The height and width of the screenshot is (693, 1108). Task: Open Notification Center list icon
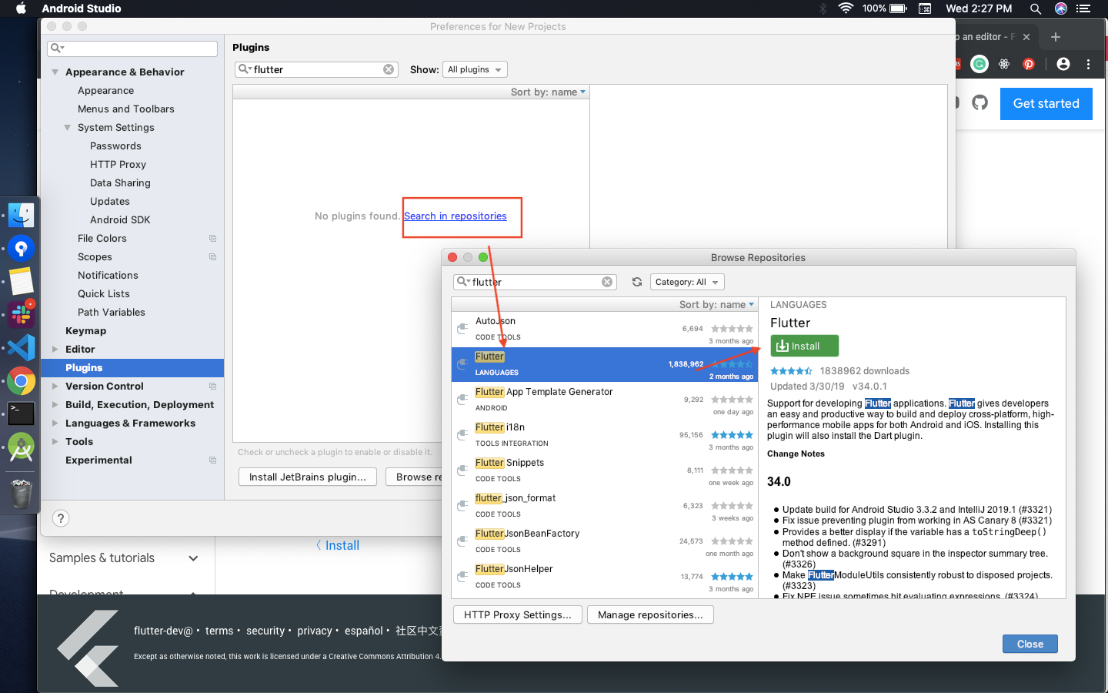tap(1083, 8)
